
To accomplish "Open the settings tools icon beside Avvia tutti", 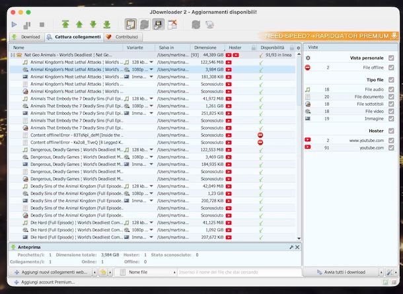I will click(390, 272).
